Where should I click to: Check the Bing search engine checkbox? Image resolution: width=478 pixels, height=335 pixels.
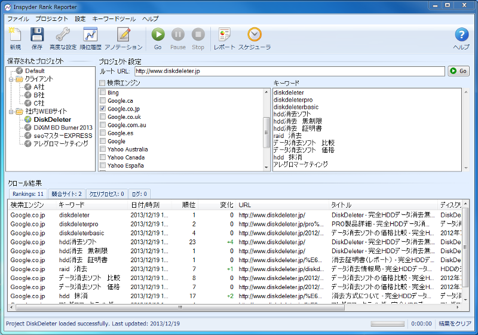[x=103, y=93]
